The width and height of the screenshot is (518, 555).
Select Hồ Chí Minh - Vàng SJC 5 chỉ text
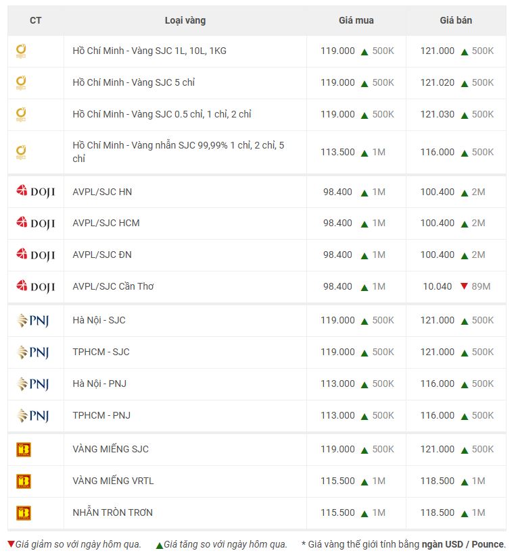(x=134, y=82)
